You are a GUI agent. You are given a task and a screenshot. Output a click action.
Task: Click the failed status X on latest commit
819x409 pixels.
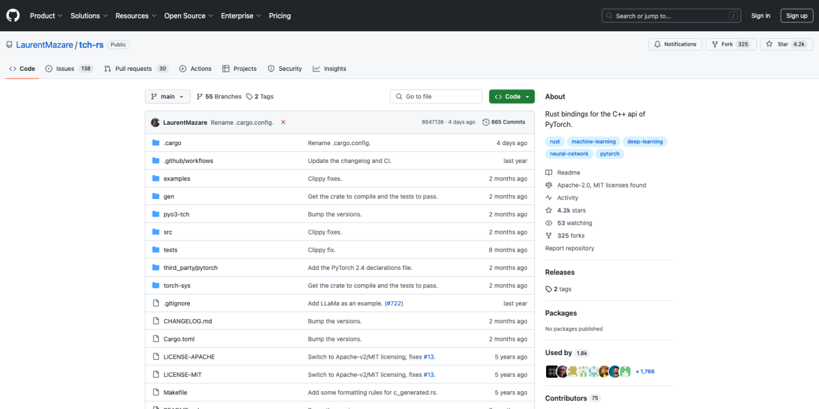coord(283,122)
